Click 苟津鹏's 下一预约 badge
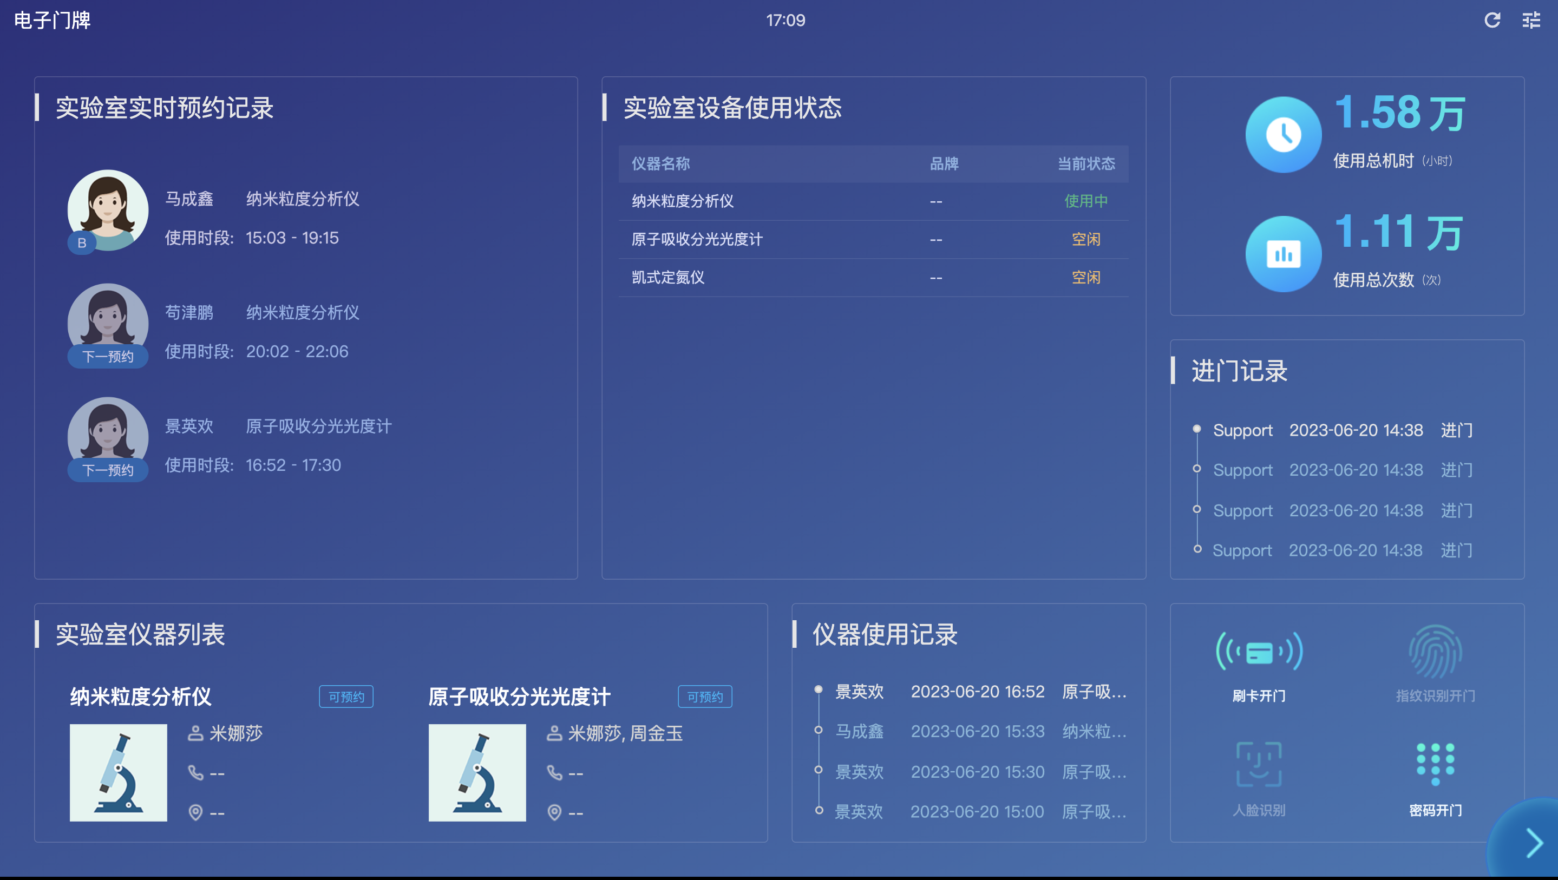 click(108, 356)
